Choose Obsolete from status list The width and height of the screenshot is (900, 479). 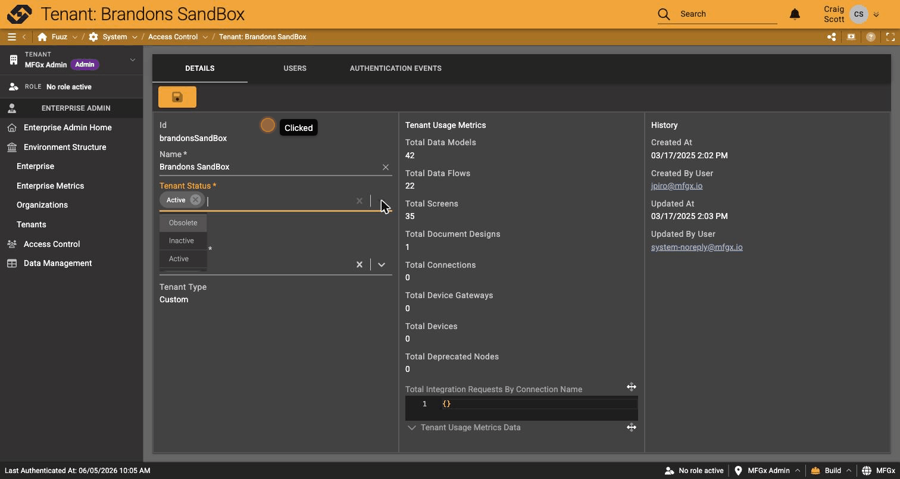[x=183, y=223]
